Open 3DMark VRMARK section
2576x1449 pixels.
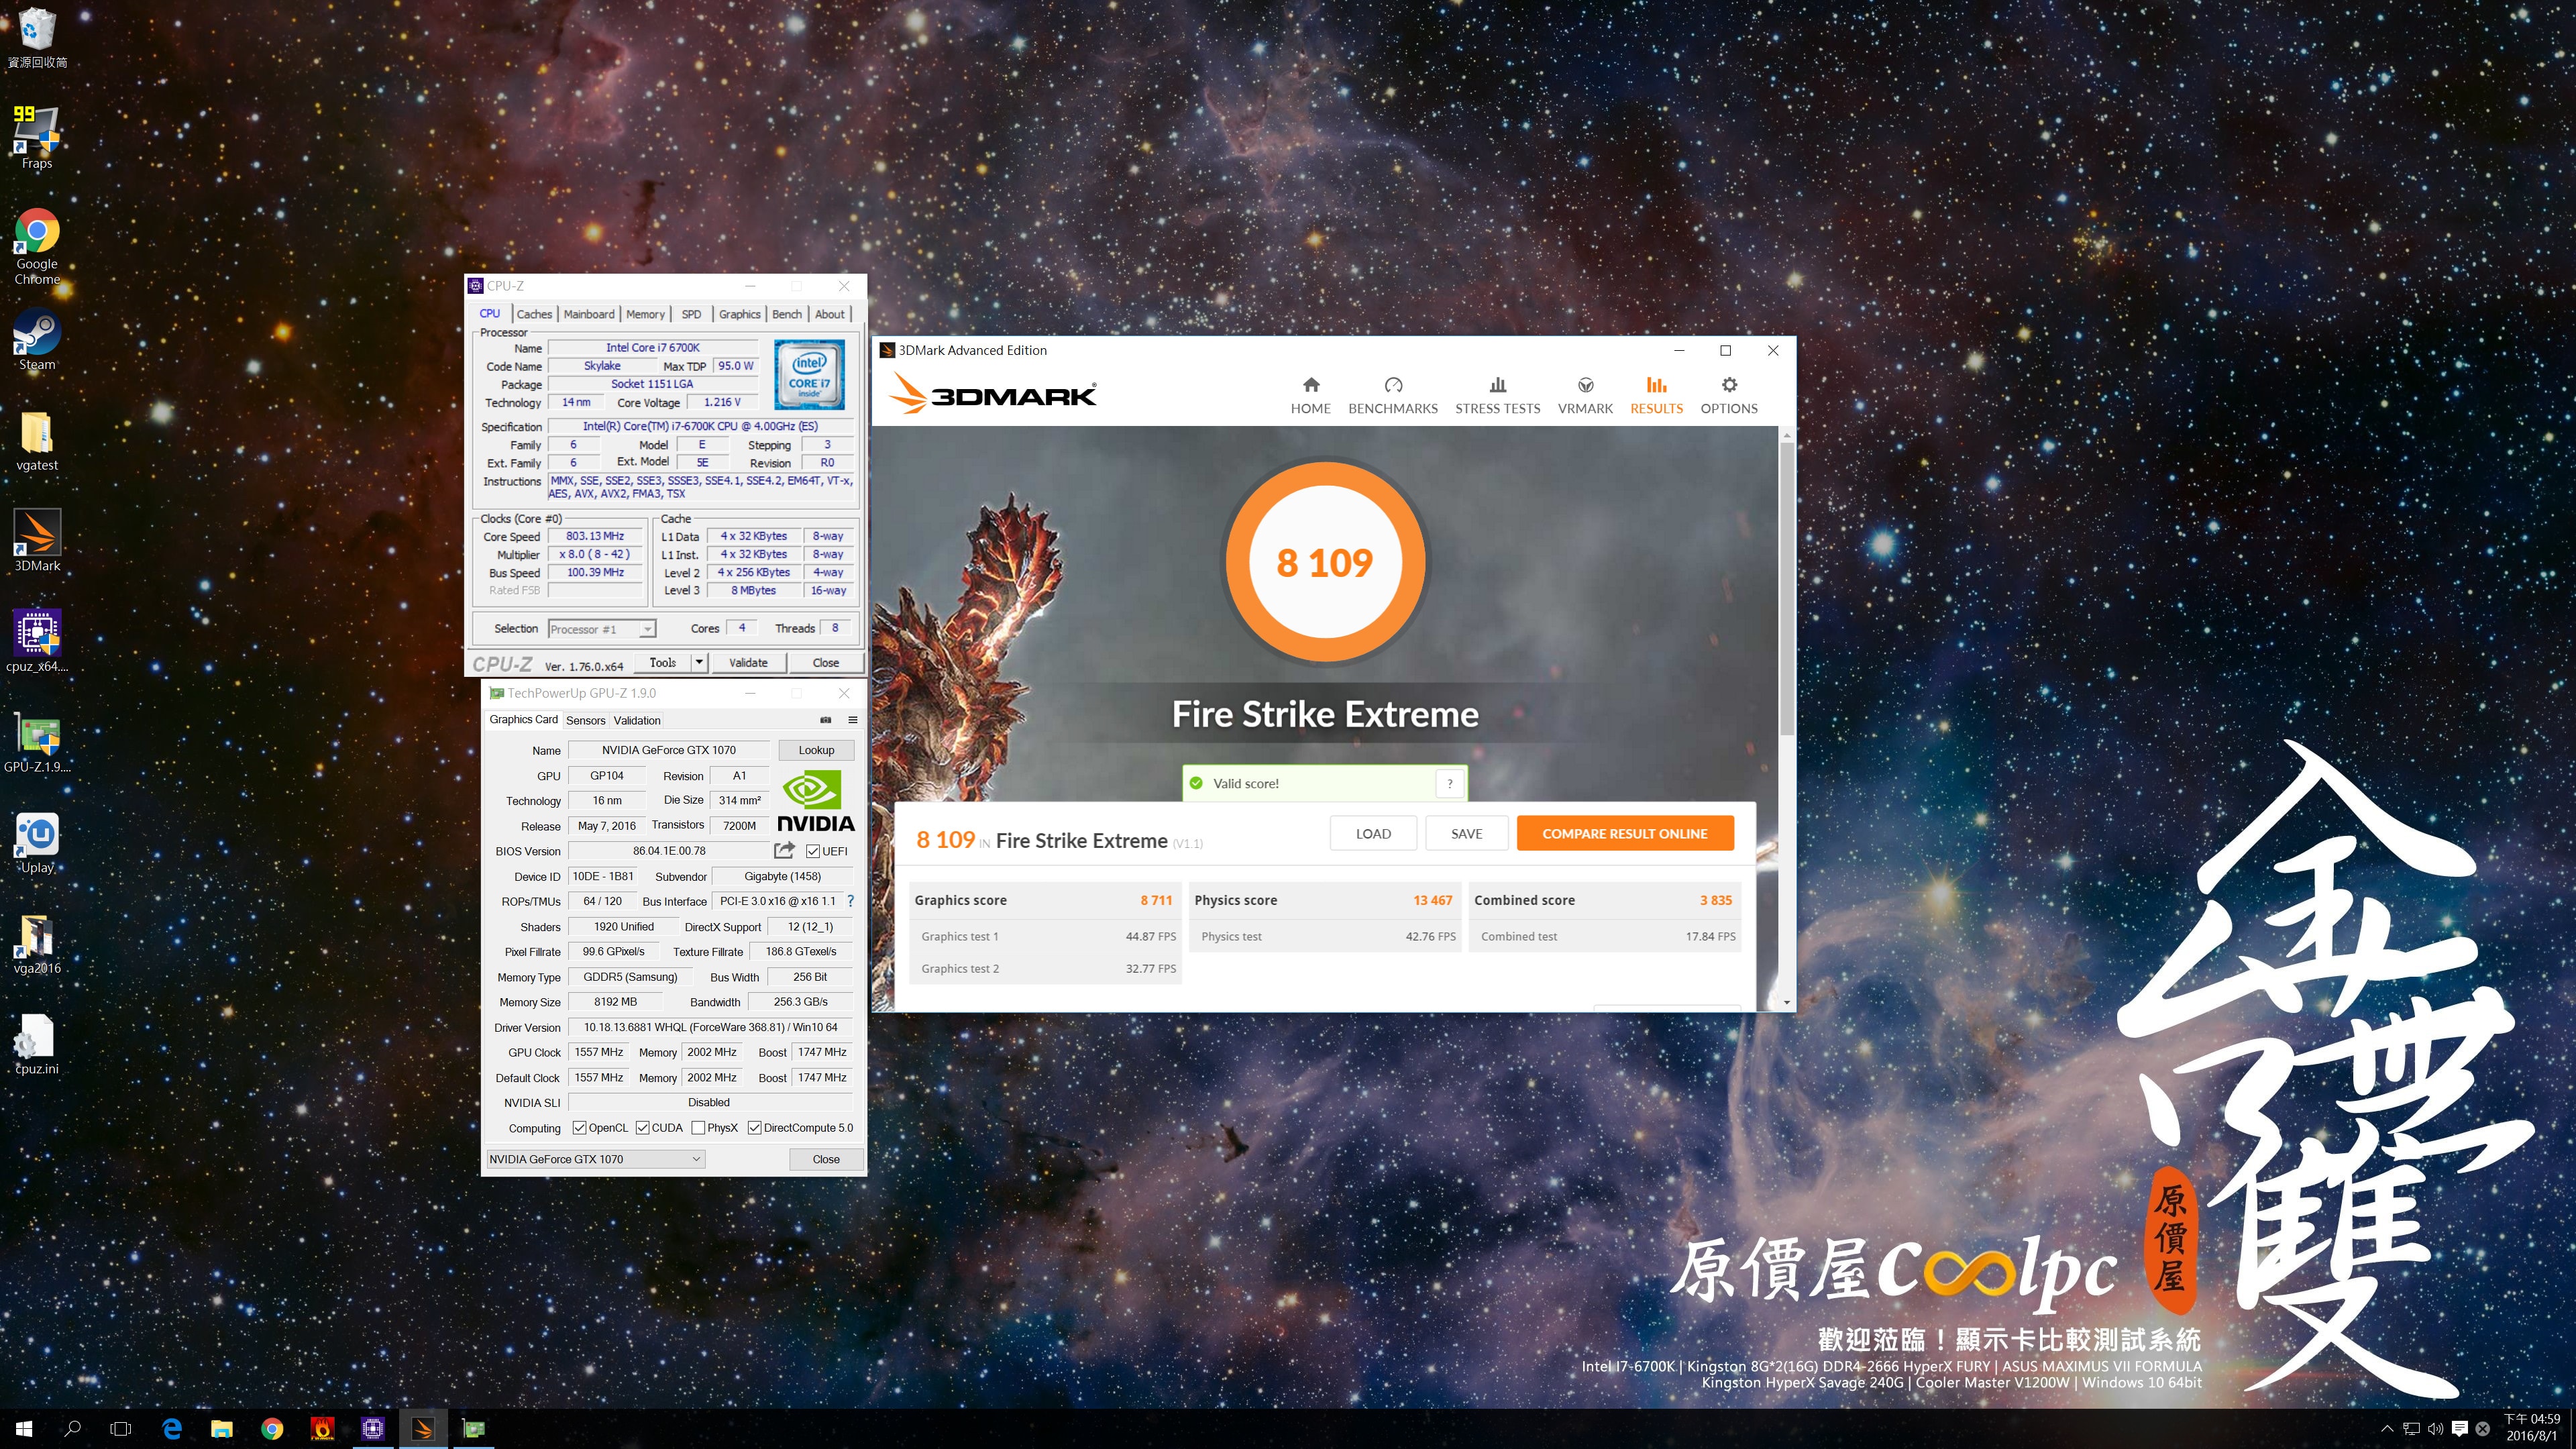[1585, 396]
